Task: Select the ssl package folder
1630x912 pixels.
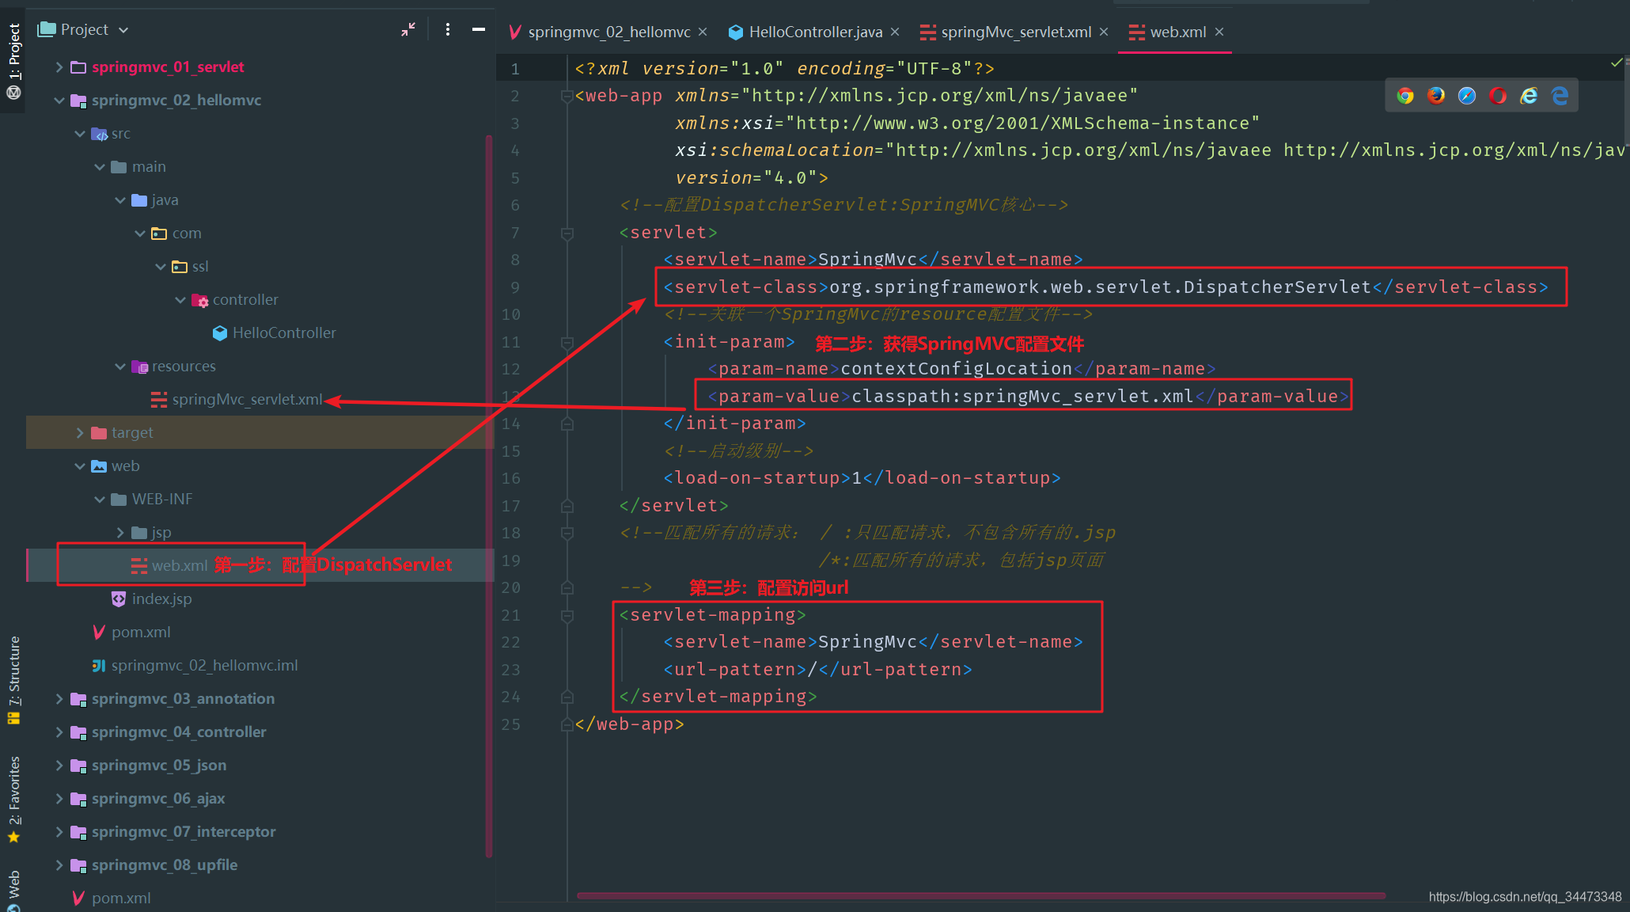Action: pyautogui.click(x=190, y=267)
